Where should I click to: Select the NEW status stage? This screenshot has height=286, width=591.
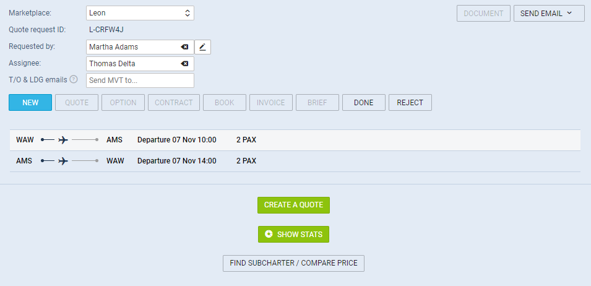click(30, 103)
